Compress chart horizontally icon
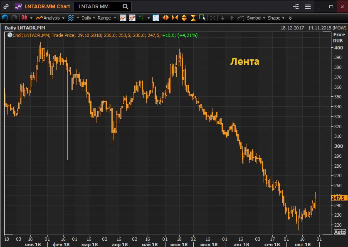Image resolution: width=348 pixels, height=247 pixels. coord(175,18)
